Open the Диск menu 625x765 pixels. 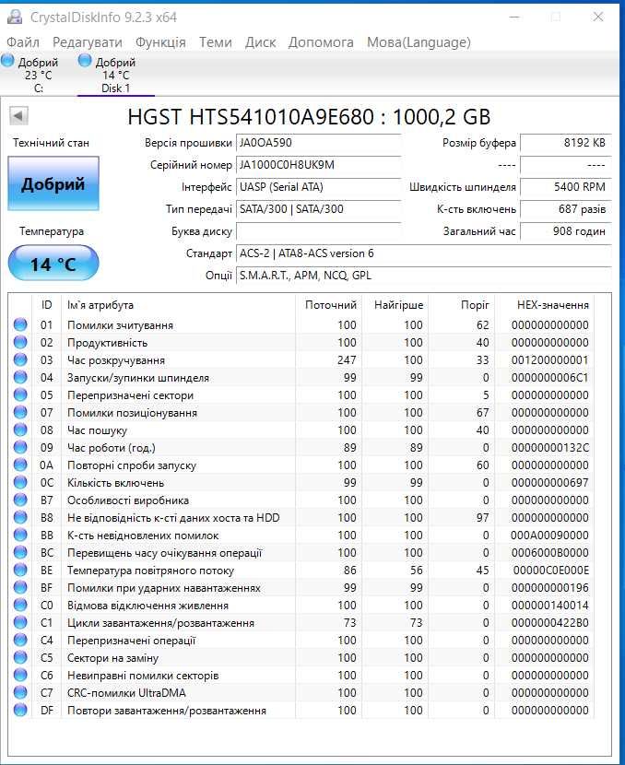tap(260, 42)
